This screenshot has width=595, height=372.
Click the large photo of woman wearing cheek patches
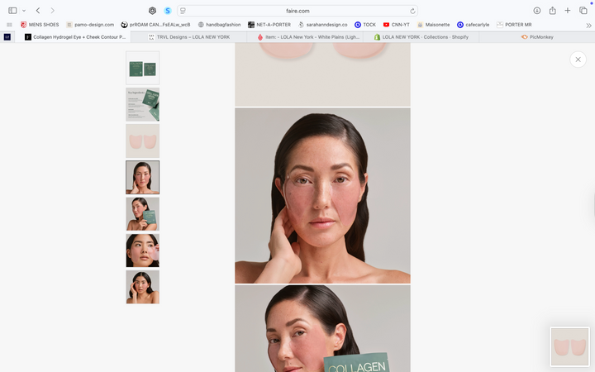pyautogui.click(x=322, y=196)
